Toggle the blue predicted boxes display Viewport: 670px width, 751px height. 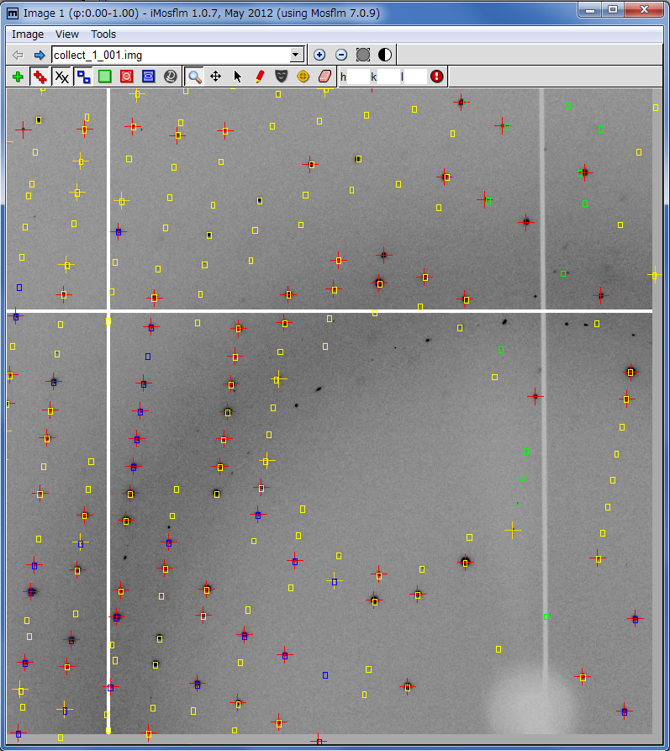click(x=83, y=77)
